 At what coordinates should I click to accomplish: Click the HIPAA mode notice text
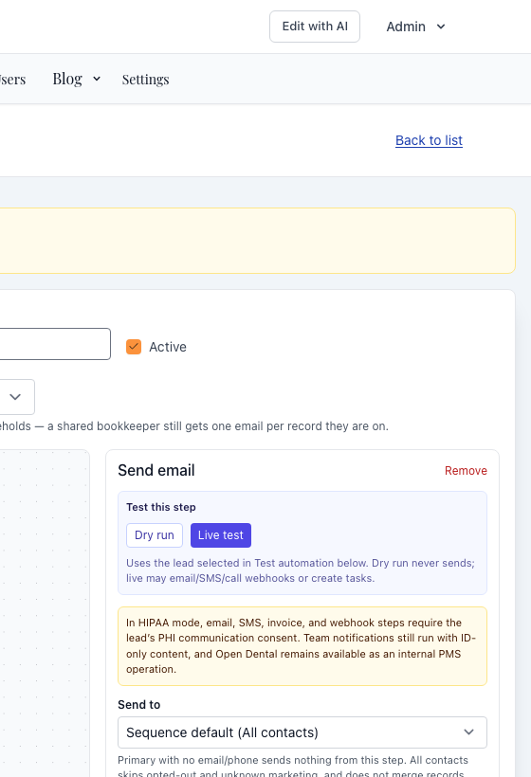(x=302, y=645)
